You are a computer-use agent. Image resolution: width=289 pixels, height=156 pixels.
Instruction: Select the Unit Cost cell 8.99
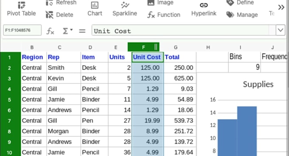pos(147,131)
